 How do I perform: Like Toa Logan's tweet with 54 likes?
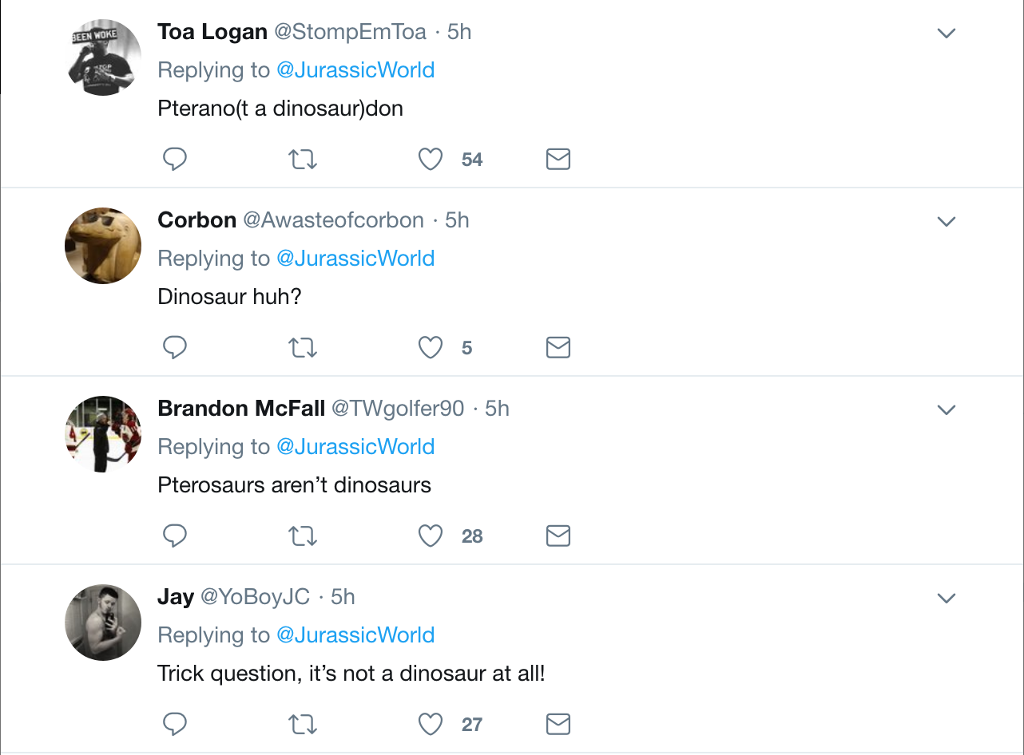(431, 160)
